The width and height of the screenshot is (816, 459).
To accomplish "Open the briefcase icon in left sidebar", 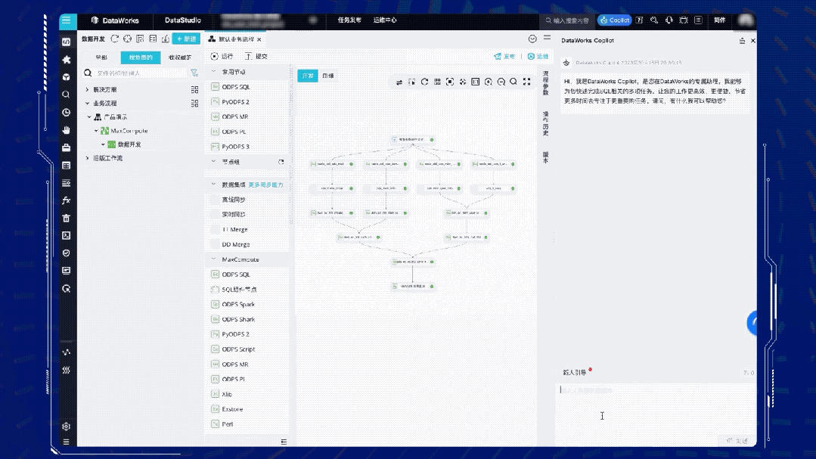I will point(66,147).
